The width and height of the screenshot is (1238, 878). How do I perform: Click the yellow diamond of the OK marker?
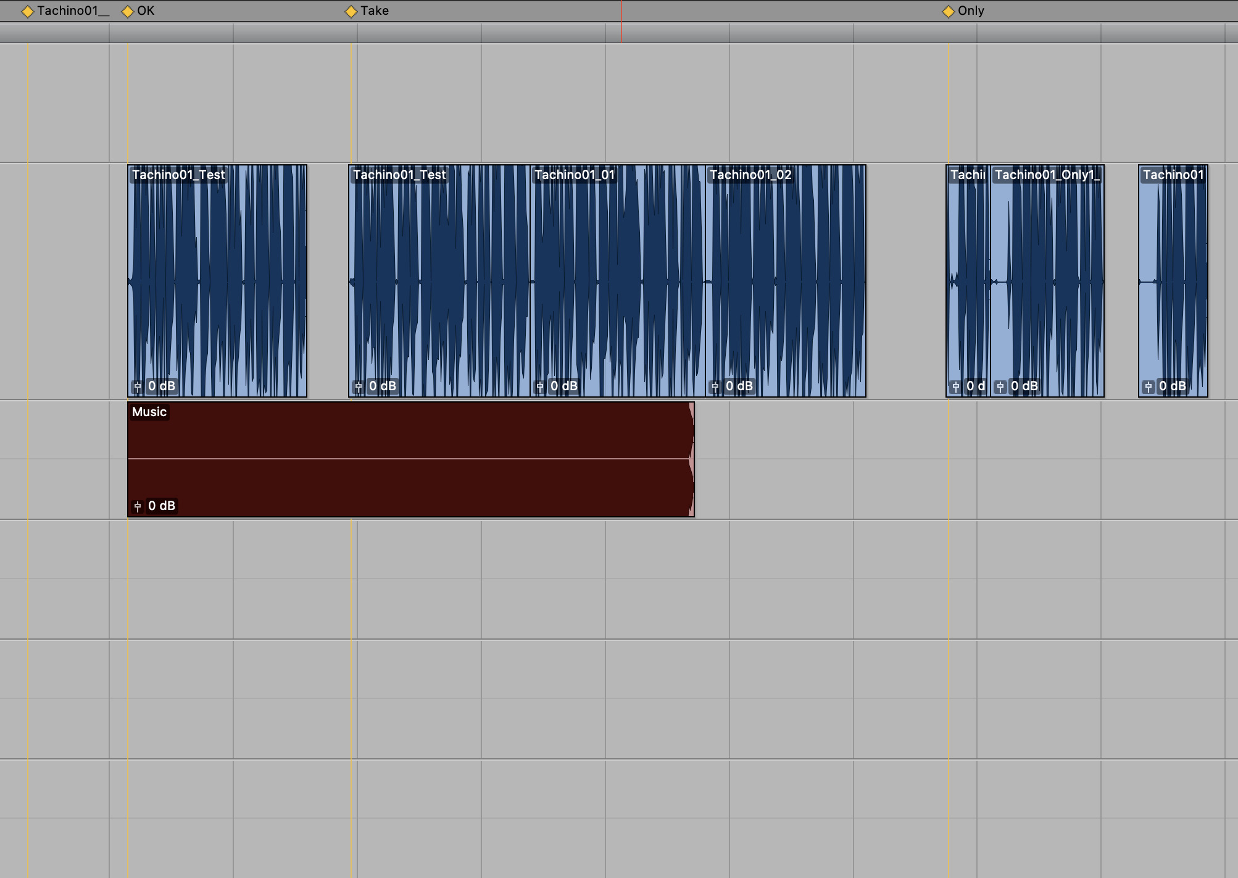(x=128, y=12)
